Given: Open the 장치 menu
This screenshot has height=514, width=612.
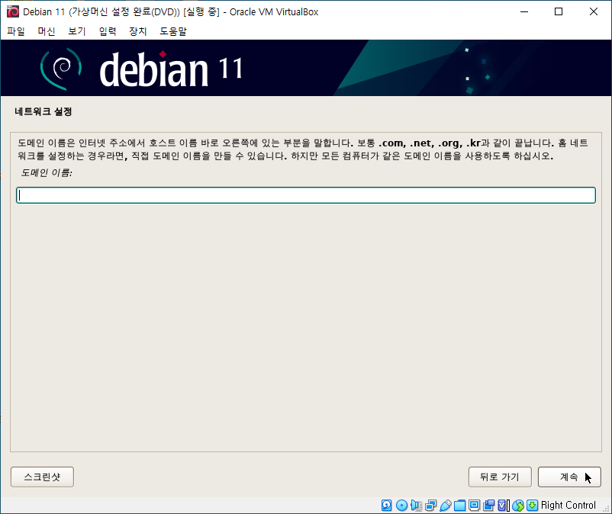Looking at the screenshot, I should pos(138,31).
